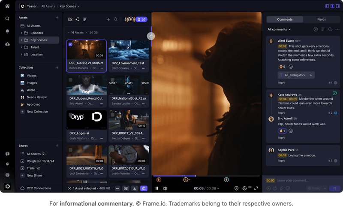Click the Frame.io logo at sidebar bottom
This screenshot has width=343, height=207.
tap(7, 186)
